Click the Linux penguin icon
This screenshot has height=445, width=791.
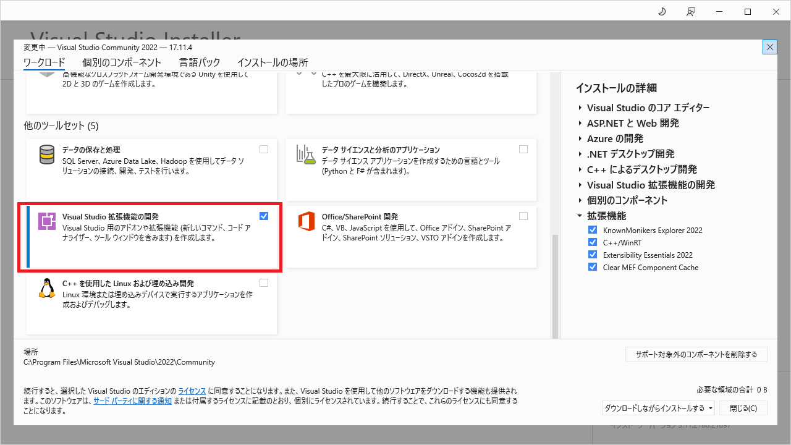coord(47,289)
